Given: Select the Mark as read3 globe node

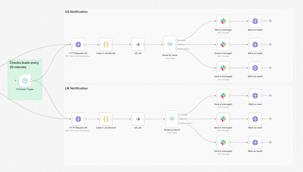Looking at the screenshot, I should coord(255,21).
